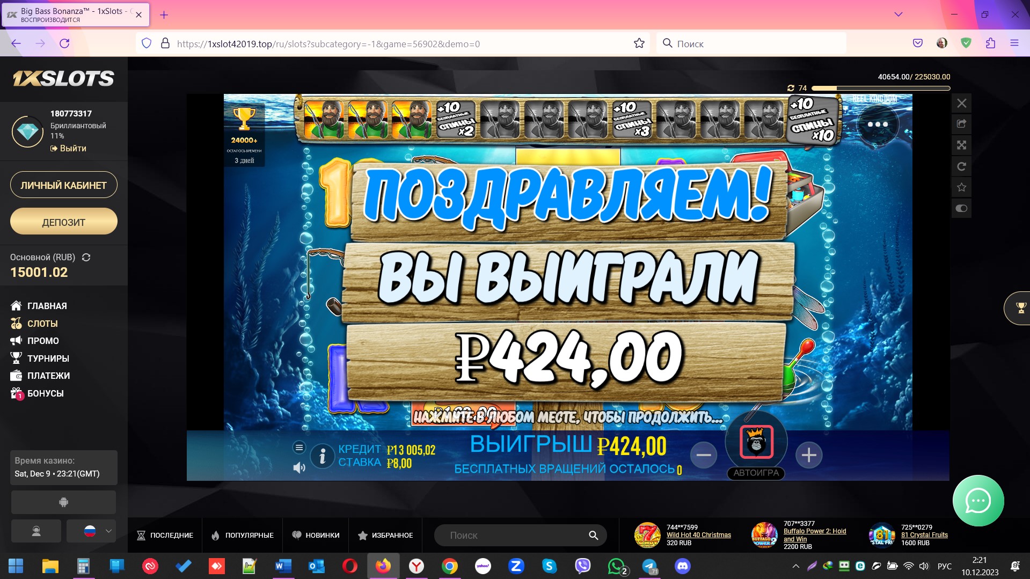
Task: Open 81 Crystal Fruits link
Action: (924, 535)
